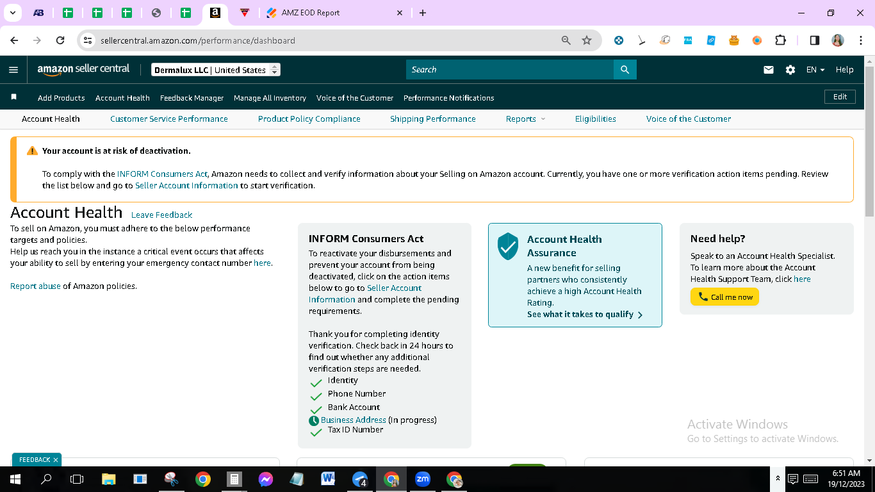Open Zoom from the taskbar
This screenshot has height=492, width=875.
[423, 479]
